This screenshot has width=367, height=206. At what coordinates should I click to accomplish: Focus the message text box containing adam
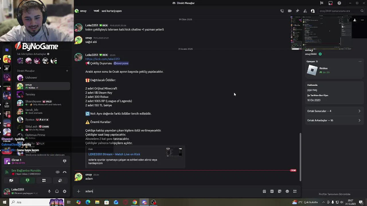point(172,191)
